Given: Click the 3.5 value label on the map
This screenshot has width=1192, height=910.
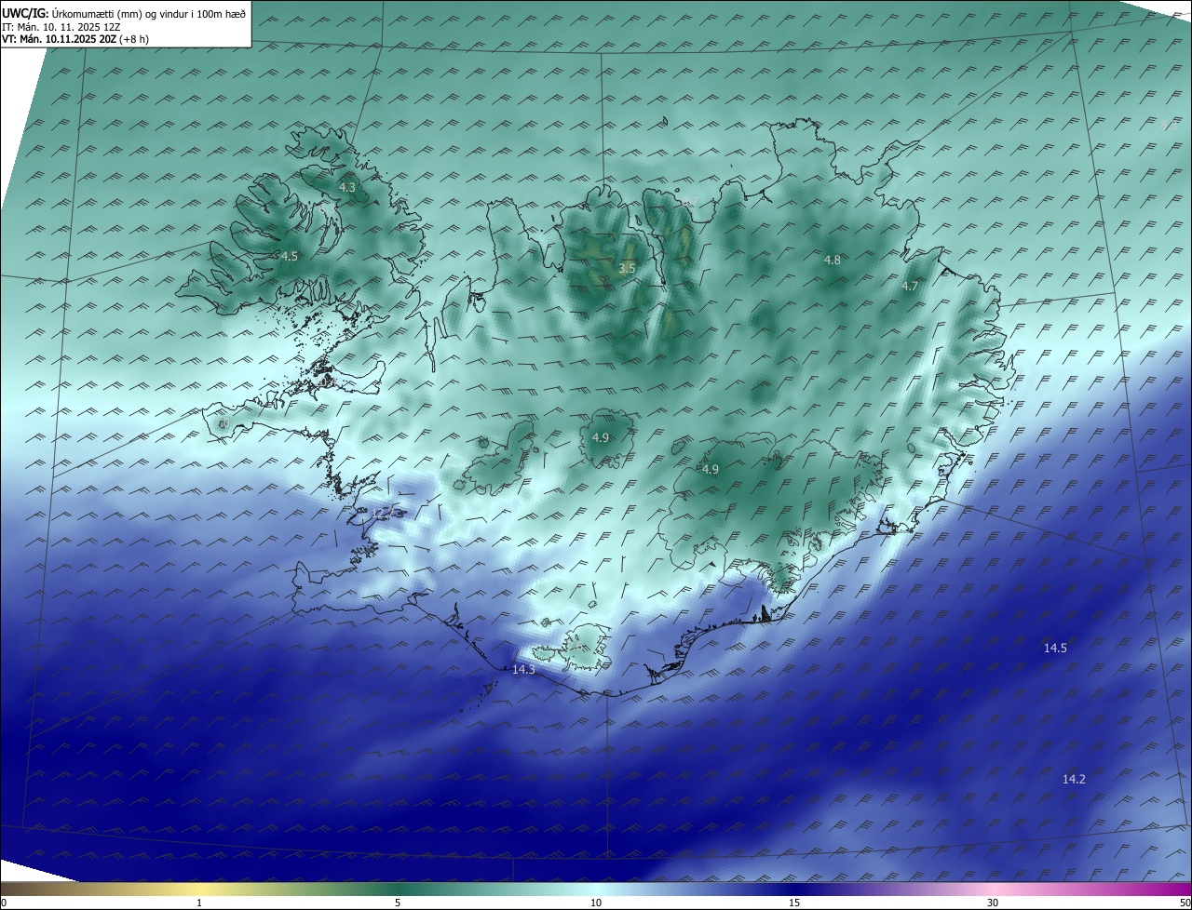Looking at the screenshot, I should tap(627, 268).
